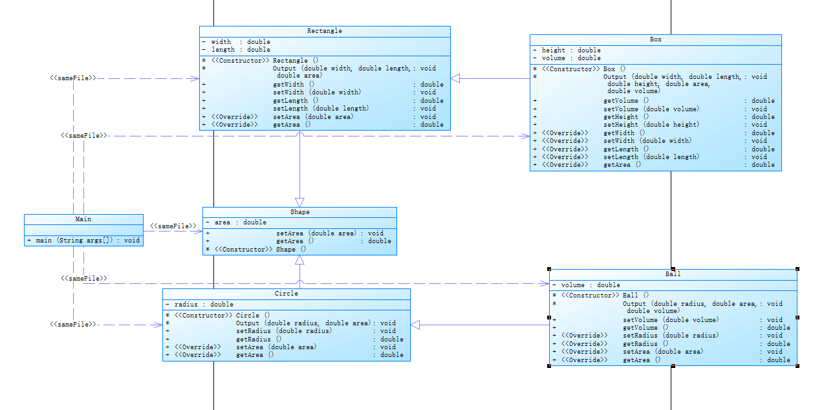Select the Shape class title
The image size is (824, 410).
click(299, 212)
